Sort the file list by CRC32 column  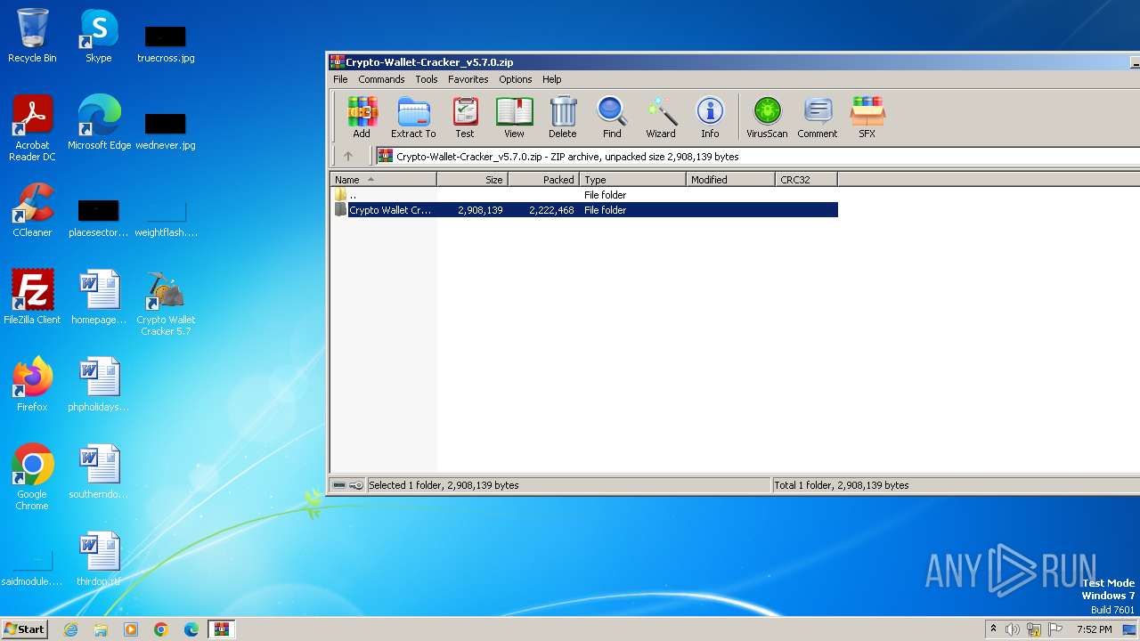pyautogui.click(x=806, y=180)
